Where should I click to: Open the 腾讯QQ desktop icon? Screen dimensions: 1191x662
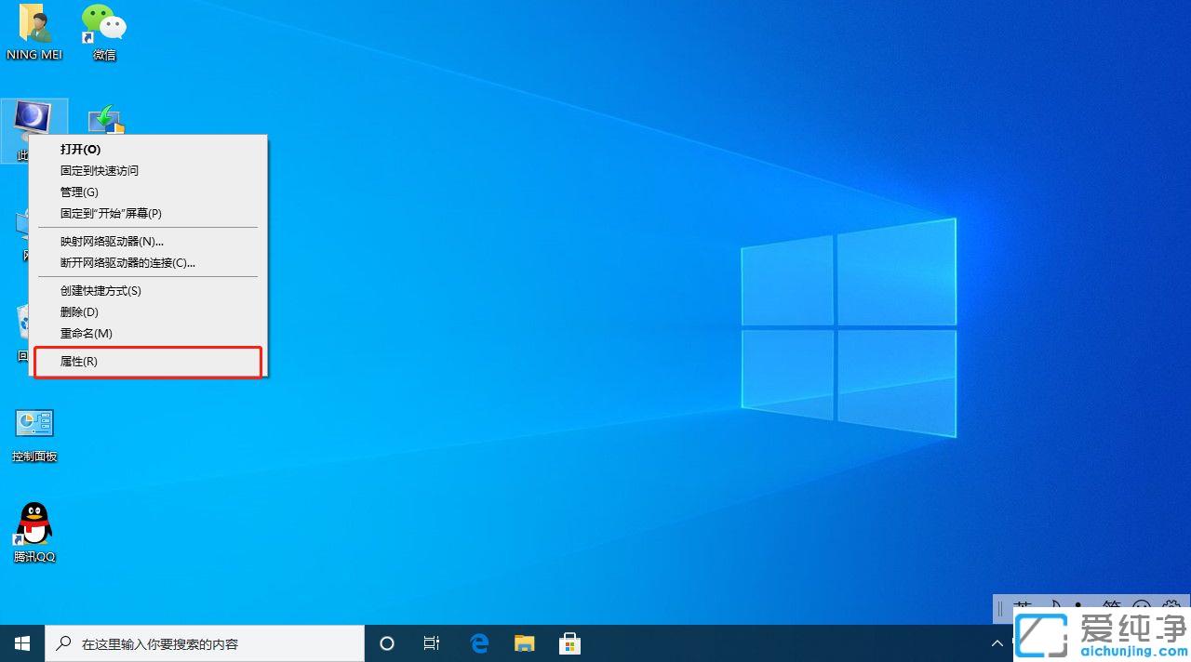(x=33, y=530)
